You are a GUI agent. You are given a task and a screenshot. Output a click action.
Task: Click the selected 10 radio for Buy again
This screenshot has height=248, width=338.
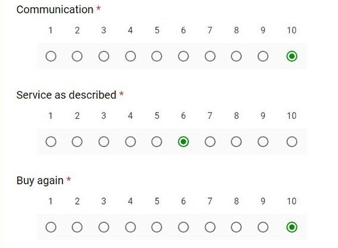(292, 227)
